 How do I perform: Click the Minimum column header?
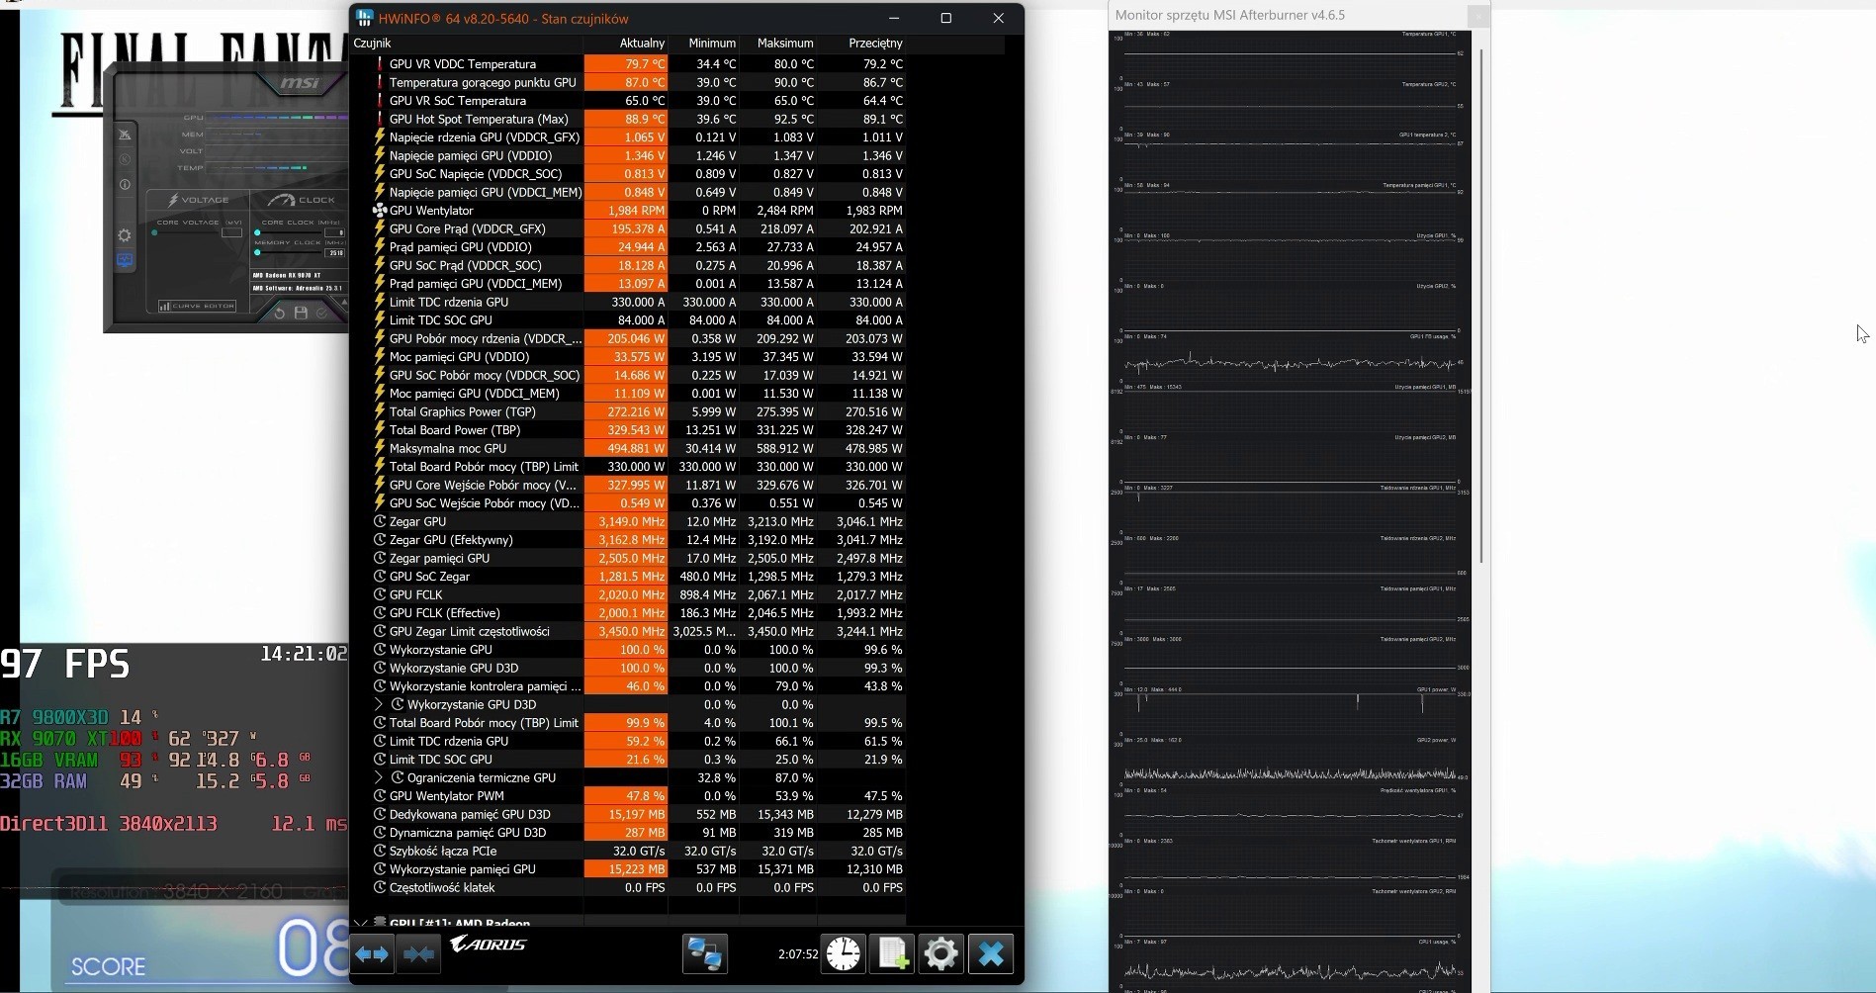point(704,44)
